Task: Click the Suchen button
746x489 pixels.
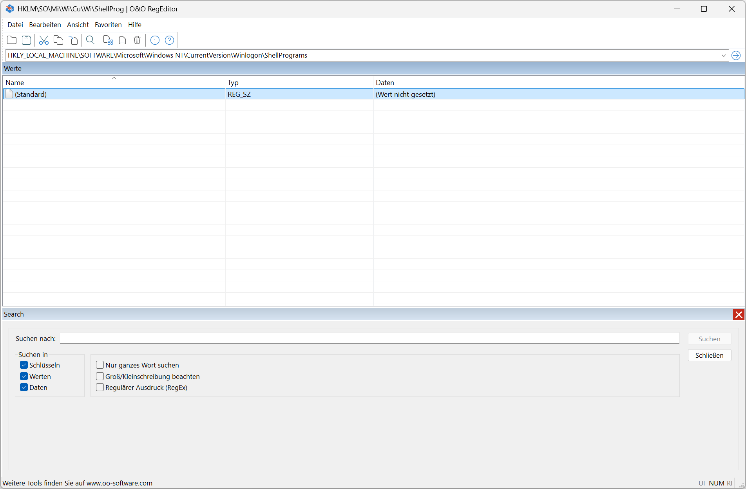Action: [709, 339]
